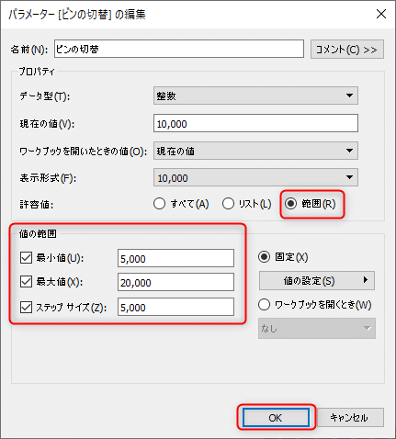Click the 現在の値(V) field with 10,000
The height and width of the screenshot is (439, 396).
point(255,123)
